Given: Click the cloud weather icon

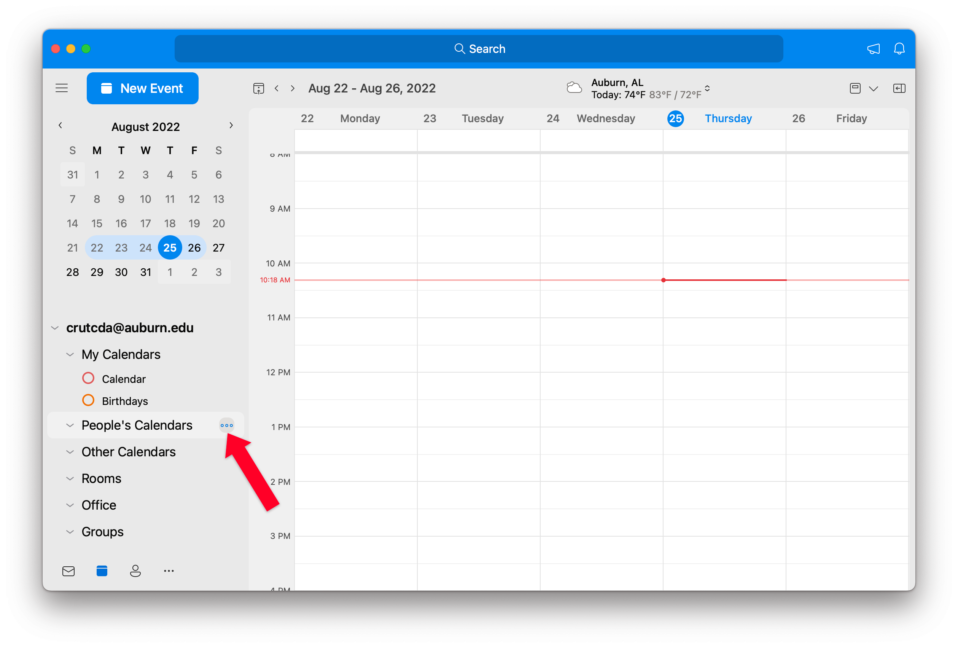Looking at the screenshot, I should click(574, 88).
